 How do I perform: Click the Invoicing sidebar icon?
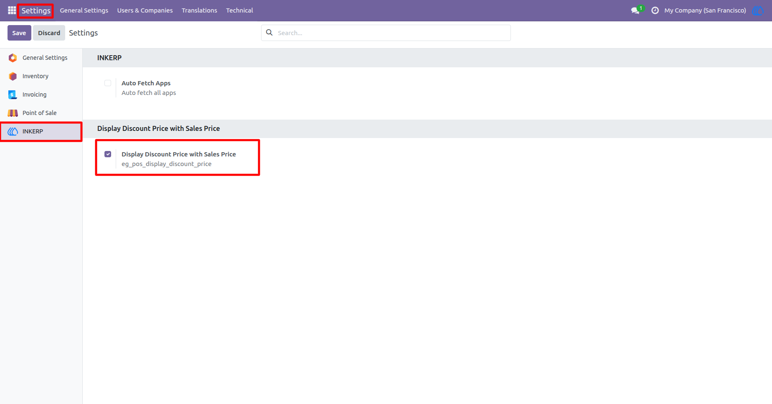coord(13,95)
